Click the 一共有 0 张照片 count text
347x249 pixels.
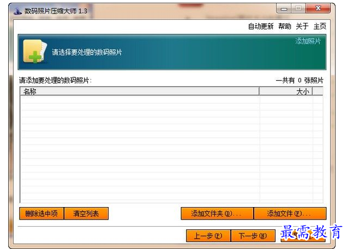tap(300, 80)
